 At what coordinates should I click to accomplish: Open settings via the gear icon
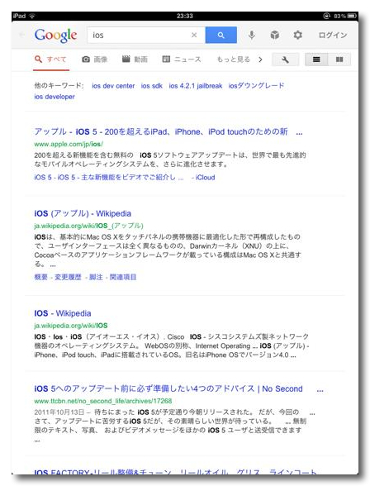coord(297,35)
